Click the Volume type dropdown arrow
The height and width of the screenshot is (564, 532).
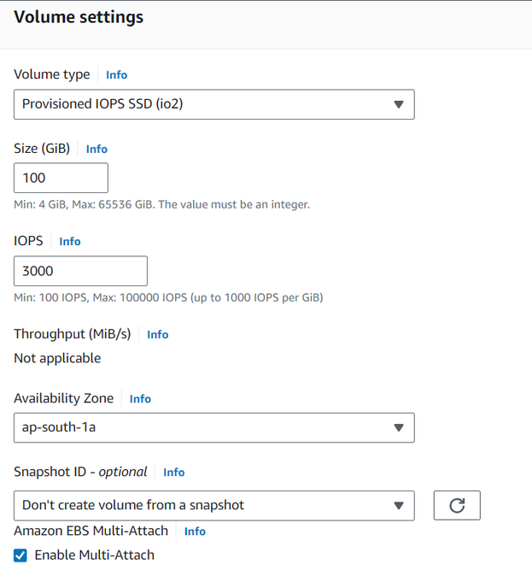pyautogui.click(x=398, y=104)
